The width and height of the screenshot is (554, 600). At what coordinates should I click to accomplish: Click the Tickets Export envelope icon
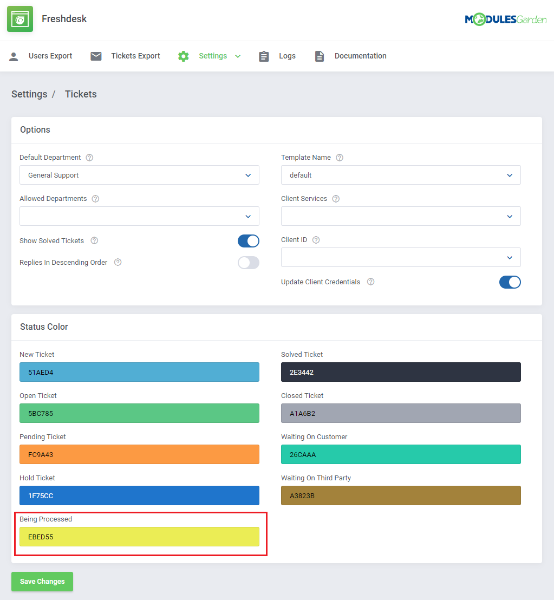point(96,56)
